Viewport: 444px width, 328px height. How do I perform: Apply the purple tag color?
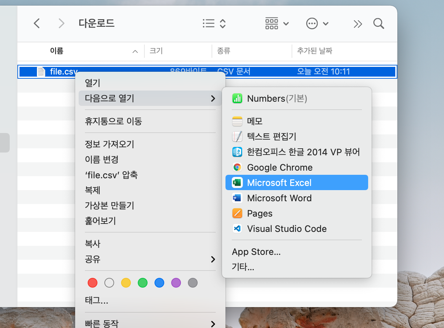[x=176, y=283]
